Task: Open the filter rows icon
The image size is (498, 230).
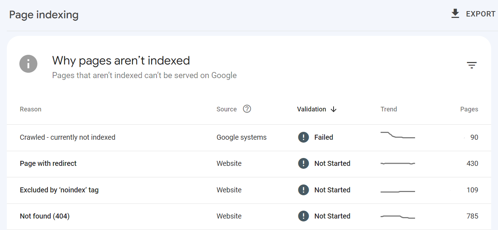Action: point(471,65)
